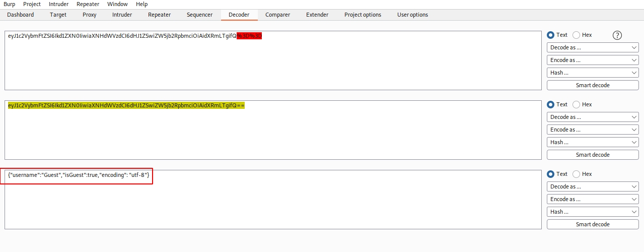Switch to the Proxy tab

pyautogui.click(x=89, y=15)
